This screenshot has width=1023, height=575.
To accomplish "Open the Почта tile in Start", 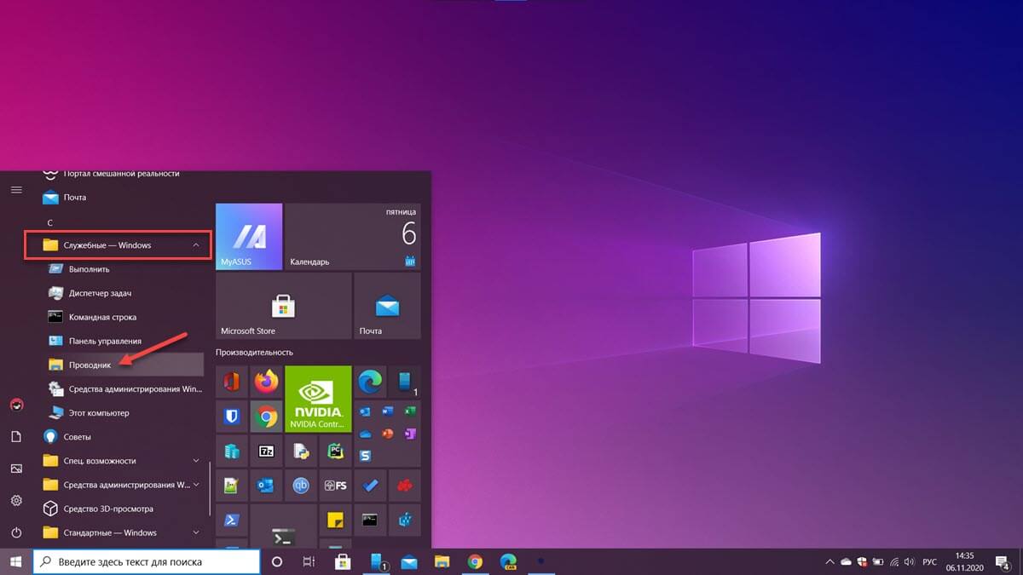I will coord(388,306).
